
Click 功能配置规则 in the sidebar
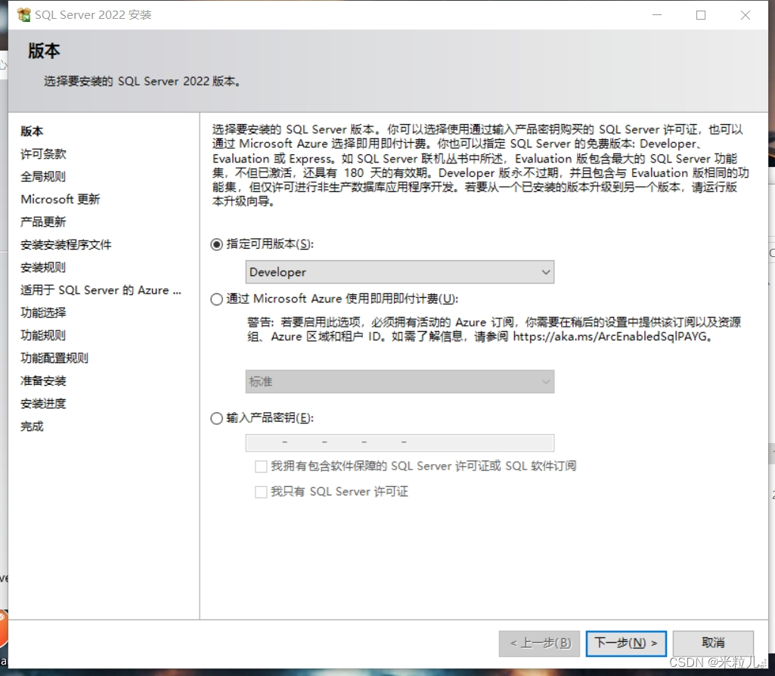click(x=54, y=358)
